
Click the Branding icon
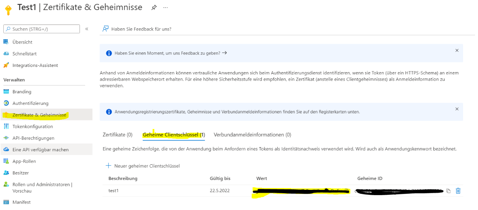click(6, 91)
